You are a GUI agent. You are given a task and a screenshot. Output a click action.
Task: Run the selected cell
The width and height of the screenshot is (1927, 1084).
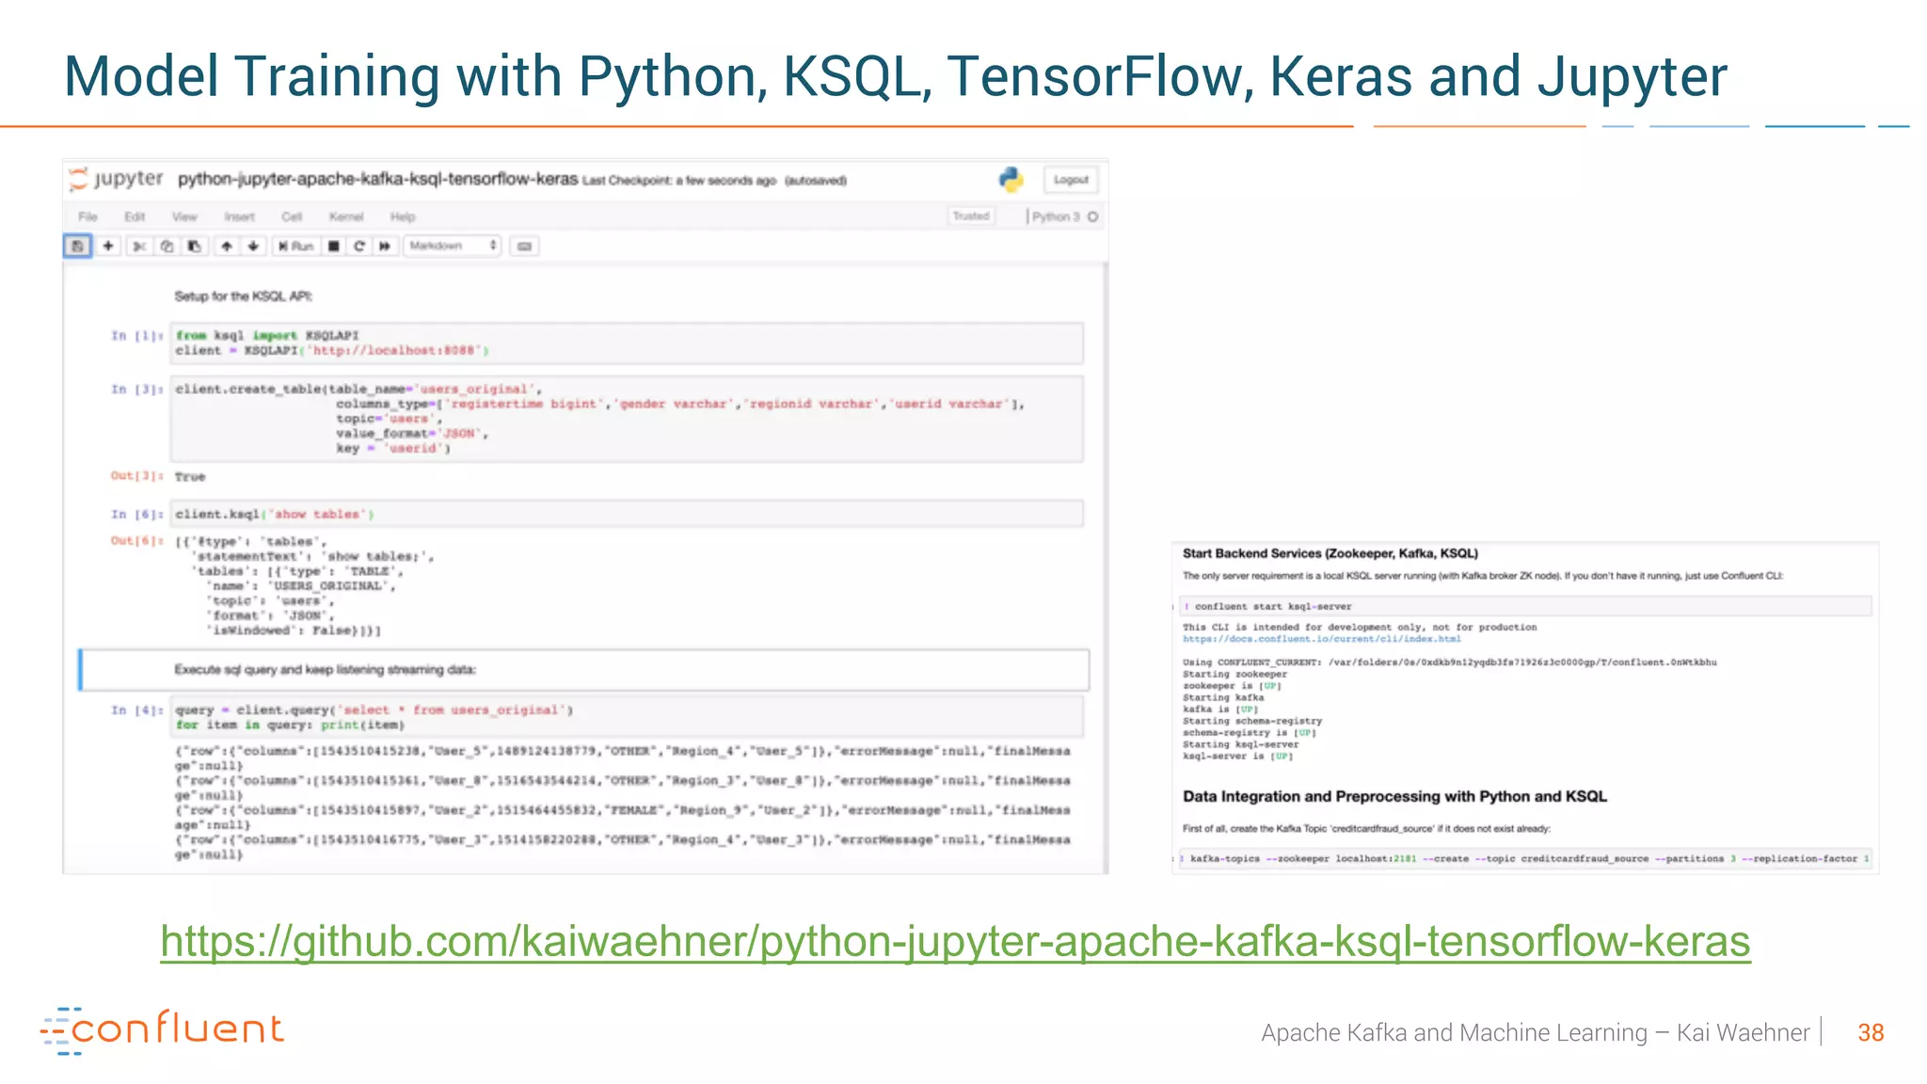(x=295, y=247)
